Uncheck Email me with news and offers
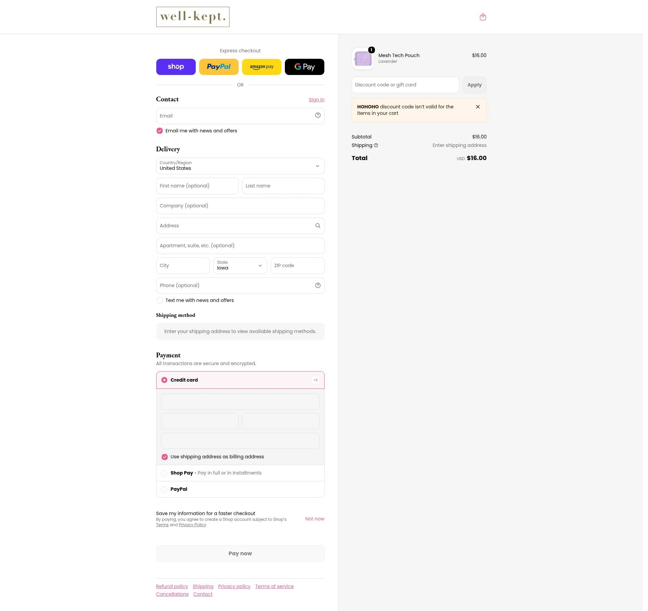The width and height of the screenshot is (648, 611). pos(160,131)
